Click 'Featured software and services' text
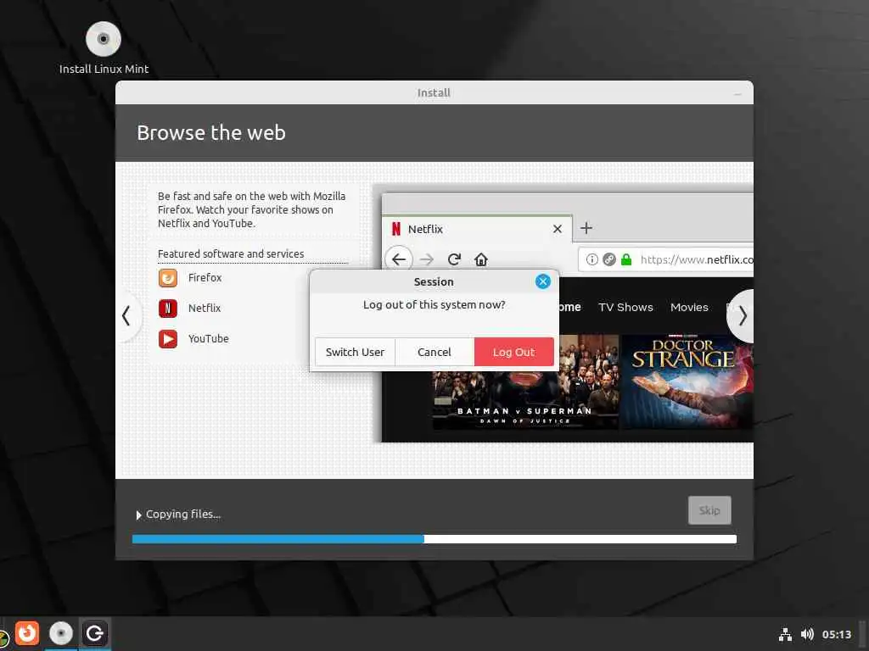This screenshot has height=651, width=869. pyautogui.click(x=231, y=254)
